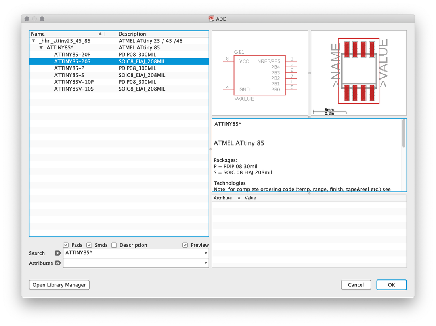Confirm with the OK button
The image size is (436, 326).
391,285
